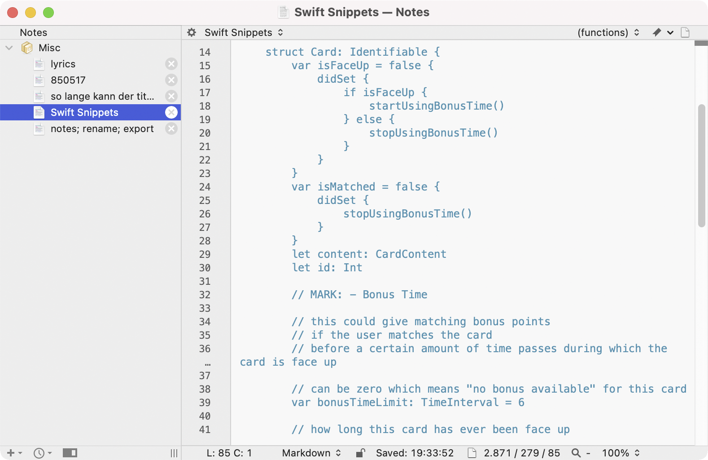Collapse the Misc folder disclosure arrow
This screenshot has height=460, width=708.
[9, 48]
